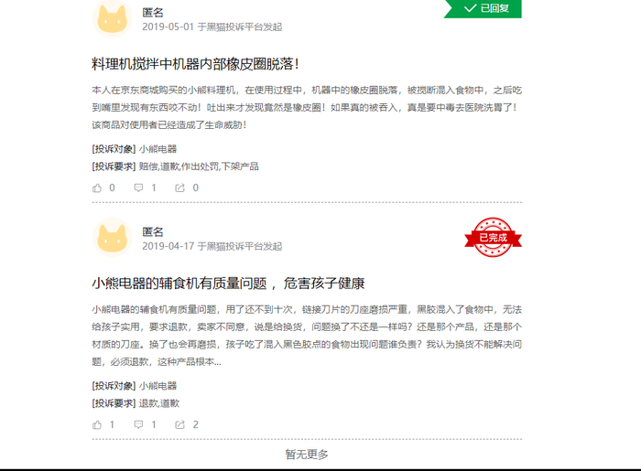Screen dimensions: 641x471
Task: Expand the truncated 辅食机 complaint description
Action: 307,336
